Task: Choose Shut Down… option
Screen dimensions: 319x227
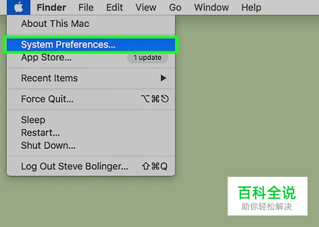Action: (91, 146)
